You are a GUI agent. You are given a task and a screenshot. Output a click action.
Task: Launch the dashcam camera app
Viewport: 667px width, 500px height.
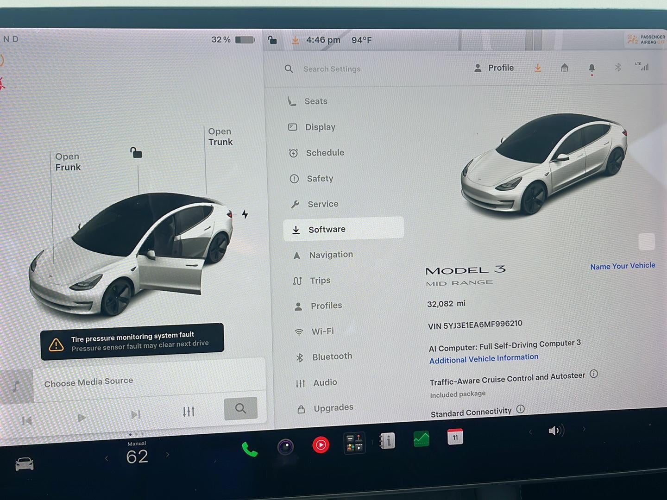[x=285, y=447]
